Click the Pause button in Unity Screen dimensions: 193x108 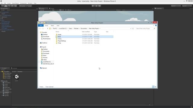click(x=96, y=6)
